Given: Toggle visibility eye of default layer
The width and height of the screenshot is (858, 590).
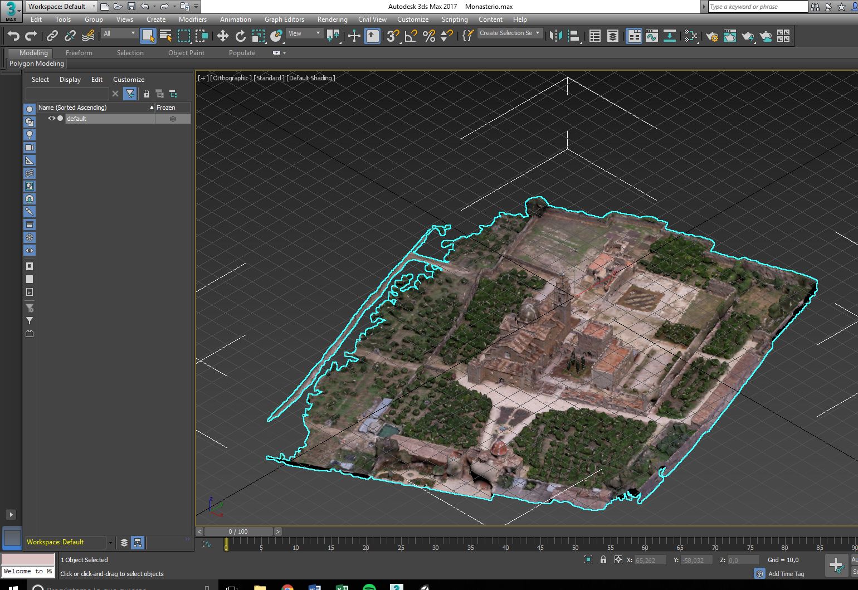Looking at the screenshot, I should 51,119.
